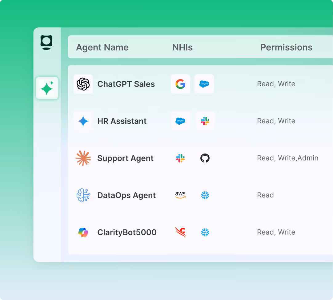Click the Copilot icon beside ClarityBot5000
This screenshot has height=300, width=333.
[x=83, y=232]
